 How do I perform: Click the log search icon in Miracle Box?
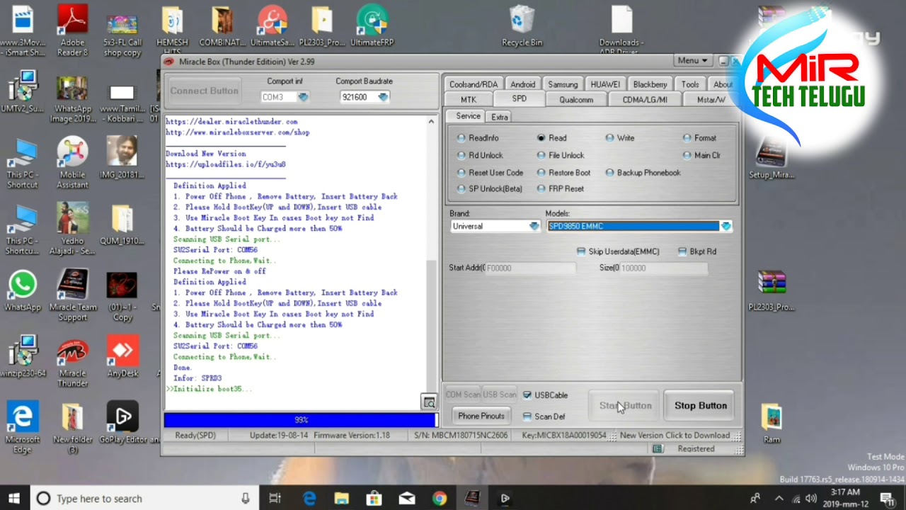click(429, 402)
